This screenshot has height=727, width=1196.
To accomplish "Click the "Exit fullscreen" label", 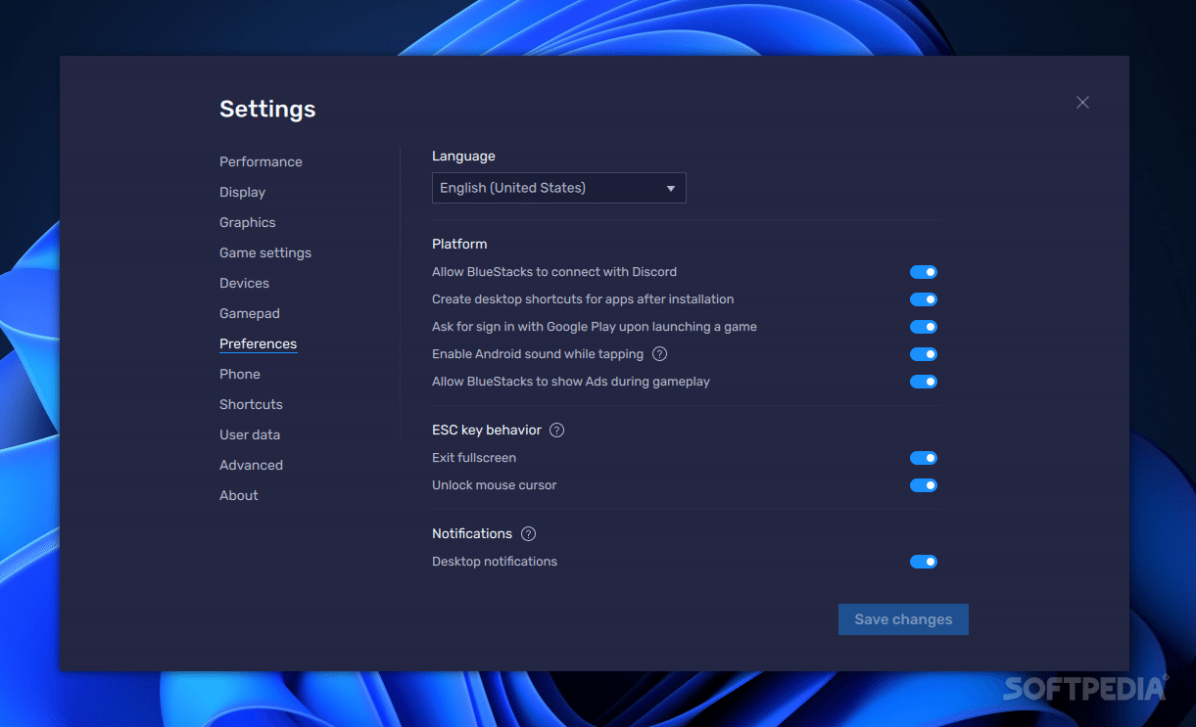I will (474, 458).
